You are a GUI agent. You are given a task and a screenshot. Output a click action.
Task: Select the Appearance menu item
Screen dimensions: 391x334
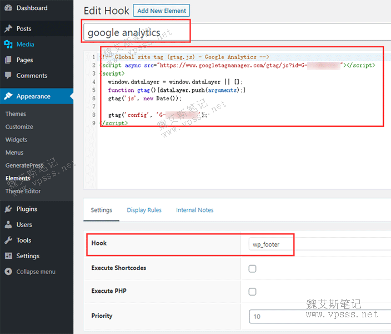pos(37,96)
